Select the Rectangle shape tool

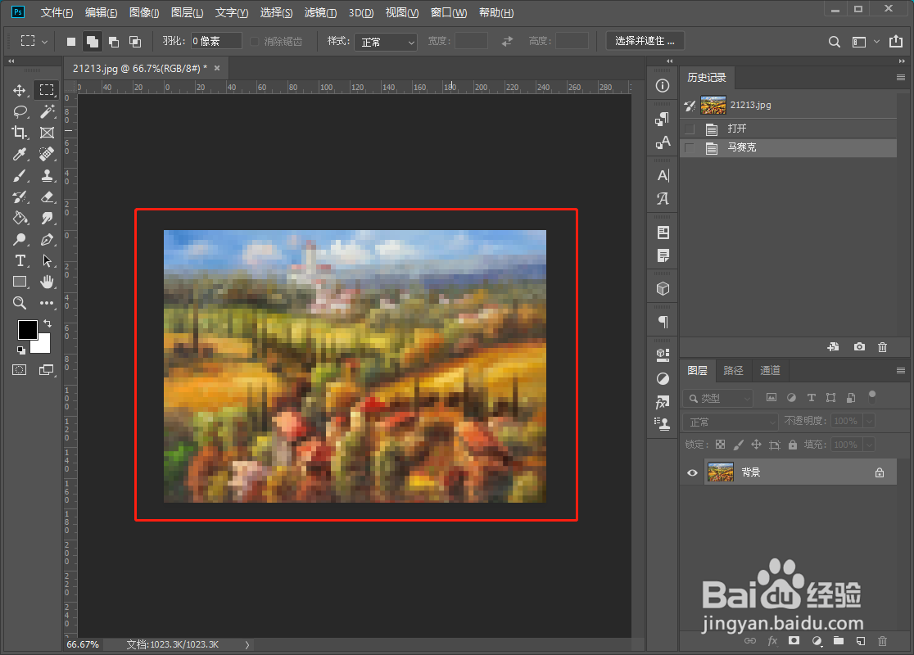point(20,282)
